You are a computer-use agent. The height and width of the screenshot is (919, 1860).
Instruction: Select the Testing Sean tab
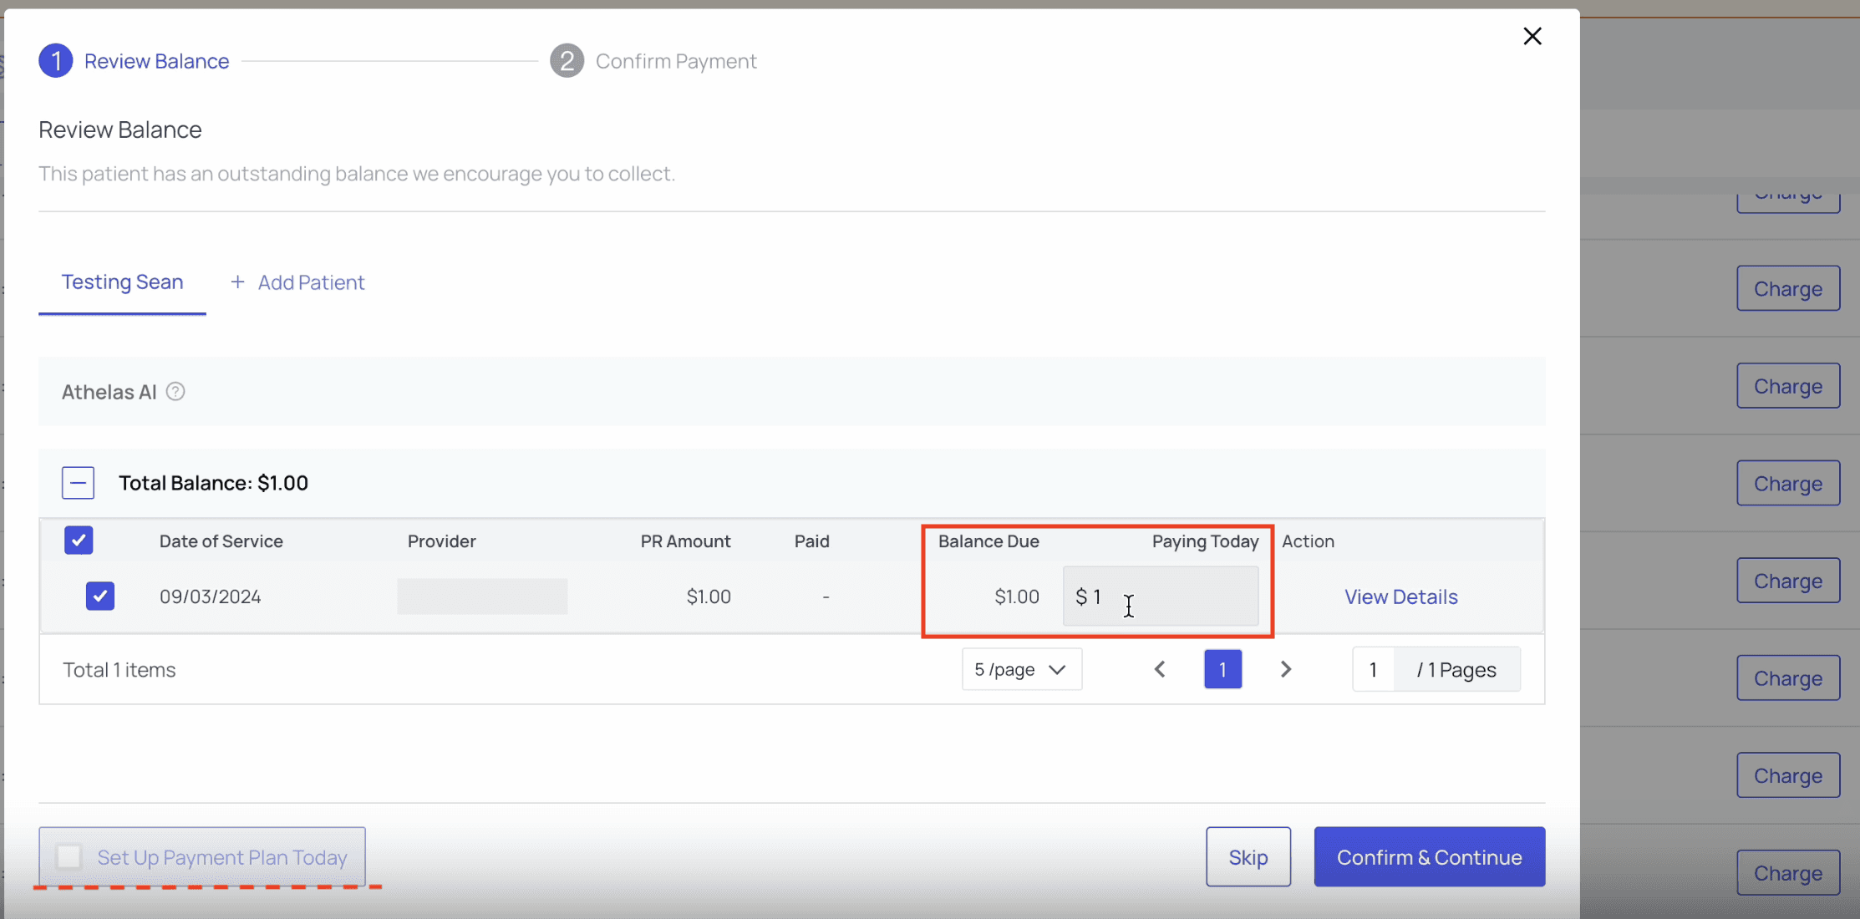tap(122, 282)
